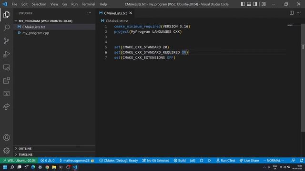Image resolution: width=305 pixels, height=171 pixels.
Task: Click the editor vertical scrollbar
Action: pyautogui.click(x=303, y=77)
